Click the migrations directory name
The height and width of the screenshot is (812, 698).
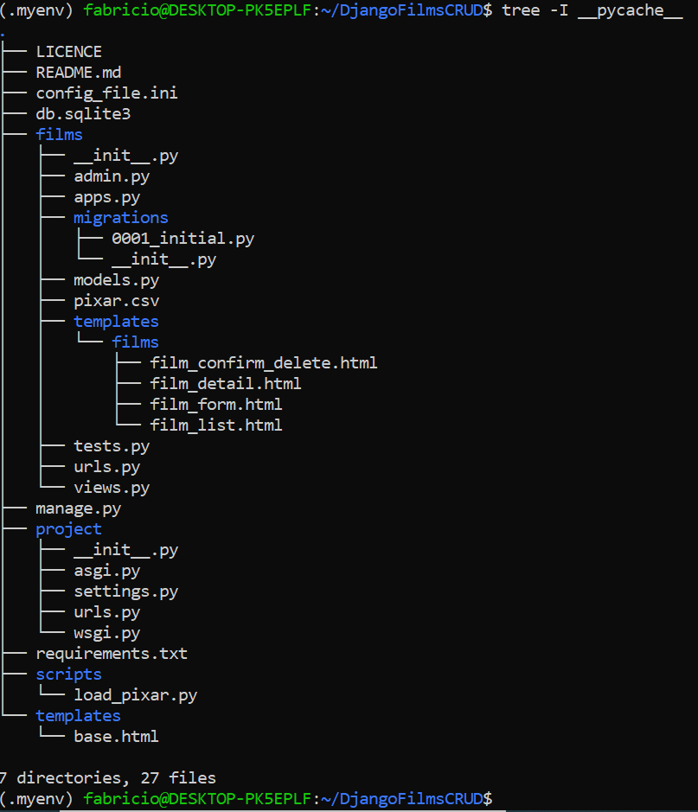(x=120, y=218)
